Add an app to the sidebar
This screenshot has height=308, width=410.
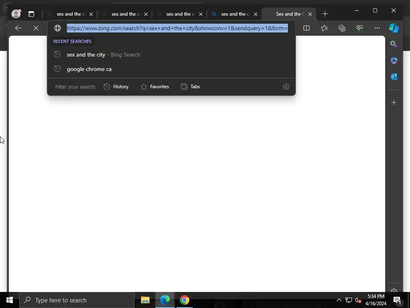[x=394, y=102]
